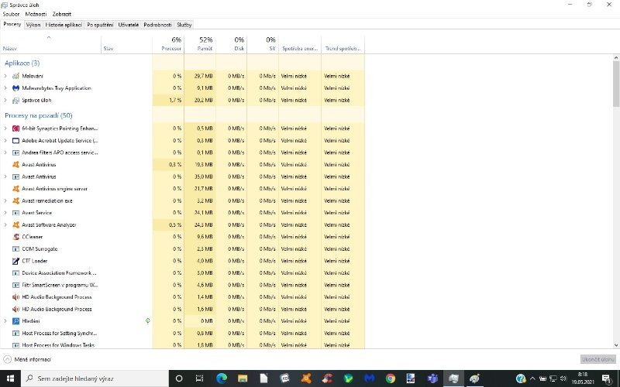The image size is (620, 387).
Task: Open the notification center icon
Action: [x=608, y=378]
